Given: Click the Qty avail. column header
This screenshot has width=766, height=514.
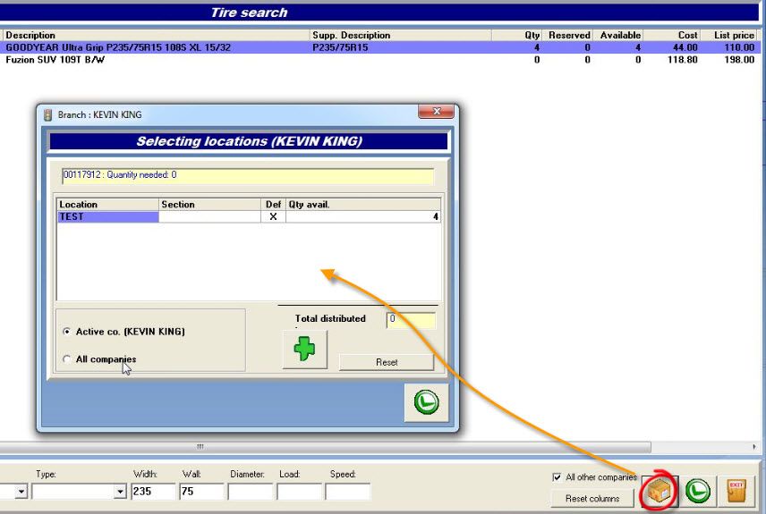Looking at the screenshot, I should tap(363, 205).
